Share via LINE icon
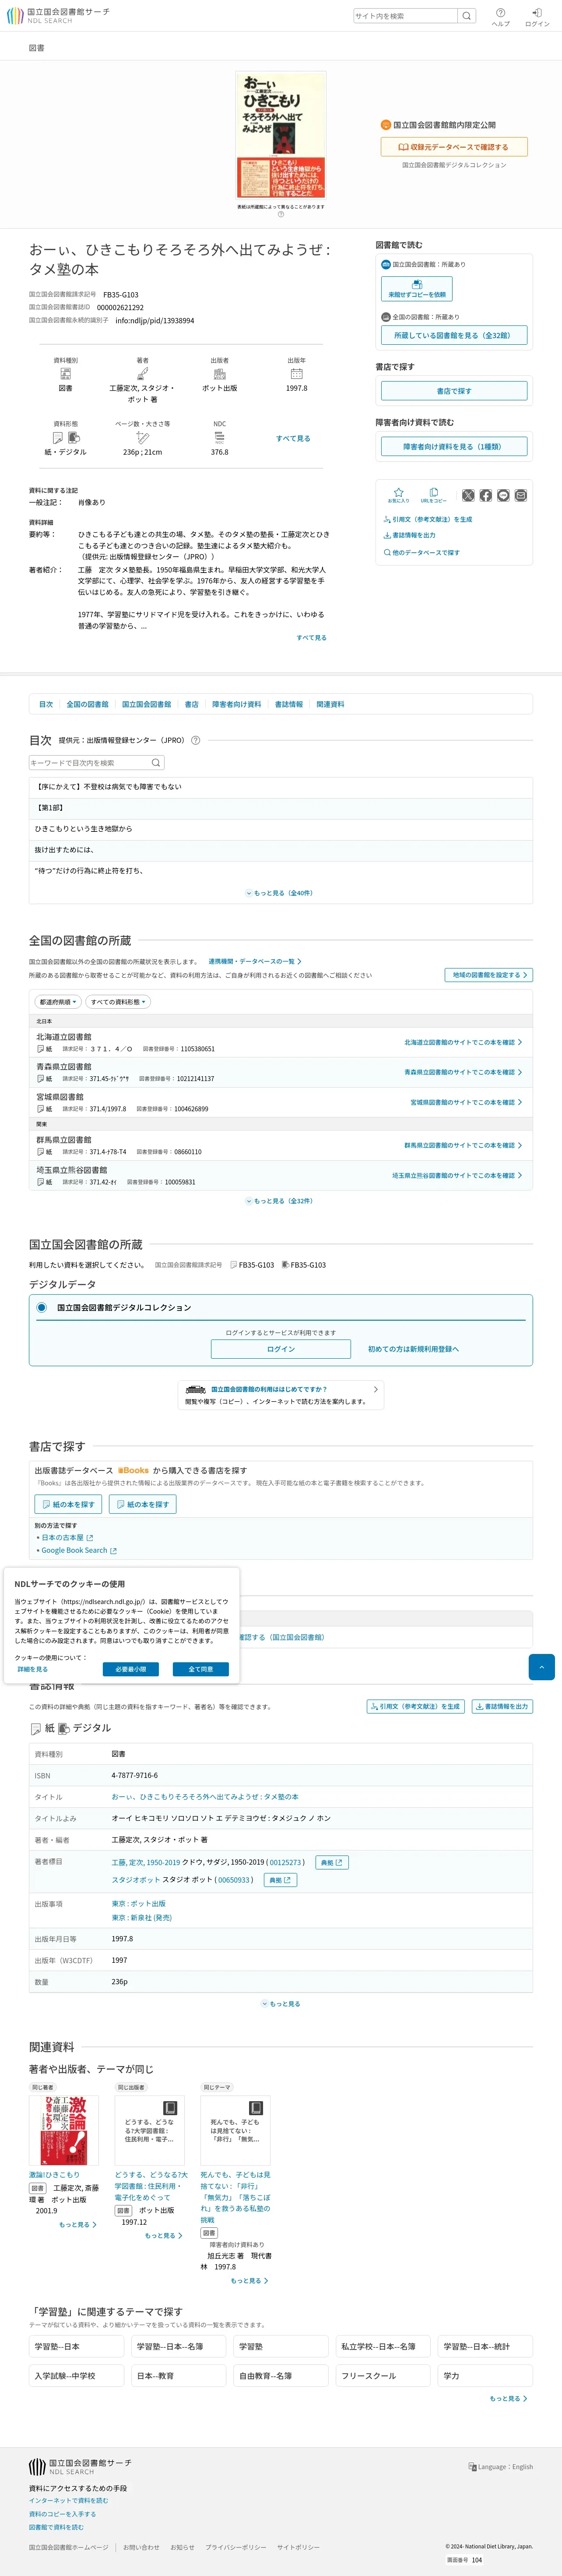Viewport: 562px width, 2576px height. click(503, 495)
